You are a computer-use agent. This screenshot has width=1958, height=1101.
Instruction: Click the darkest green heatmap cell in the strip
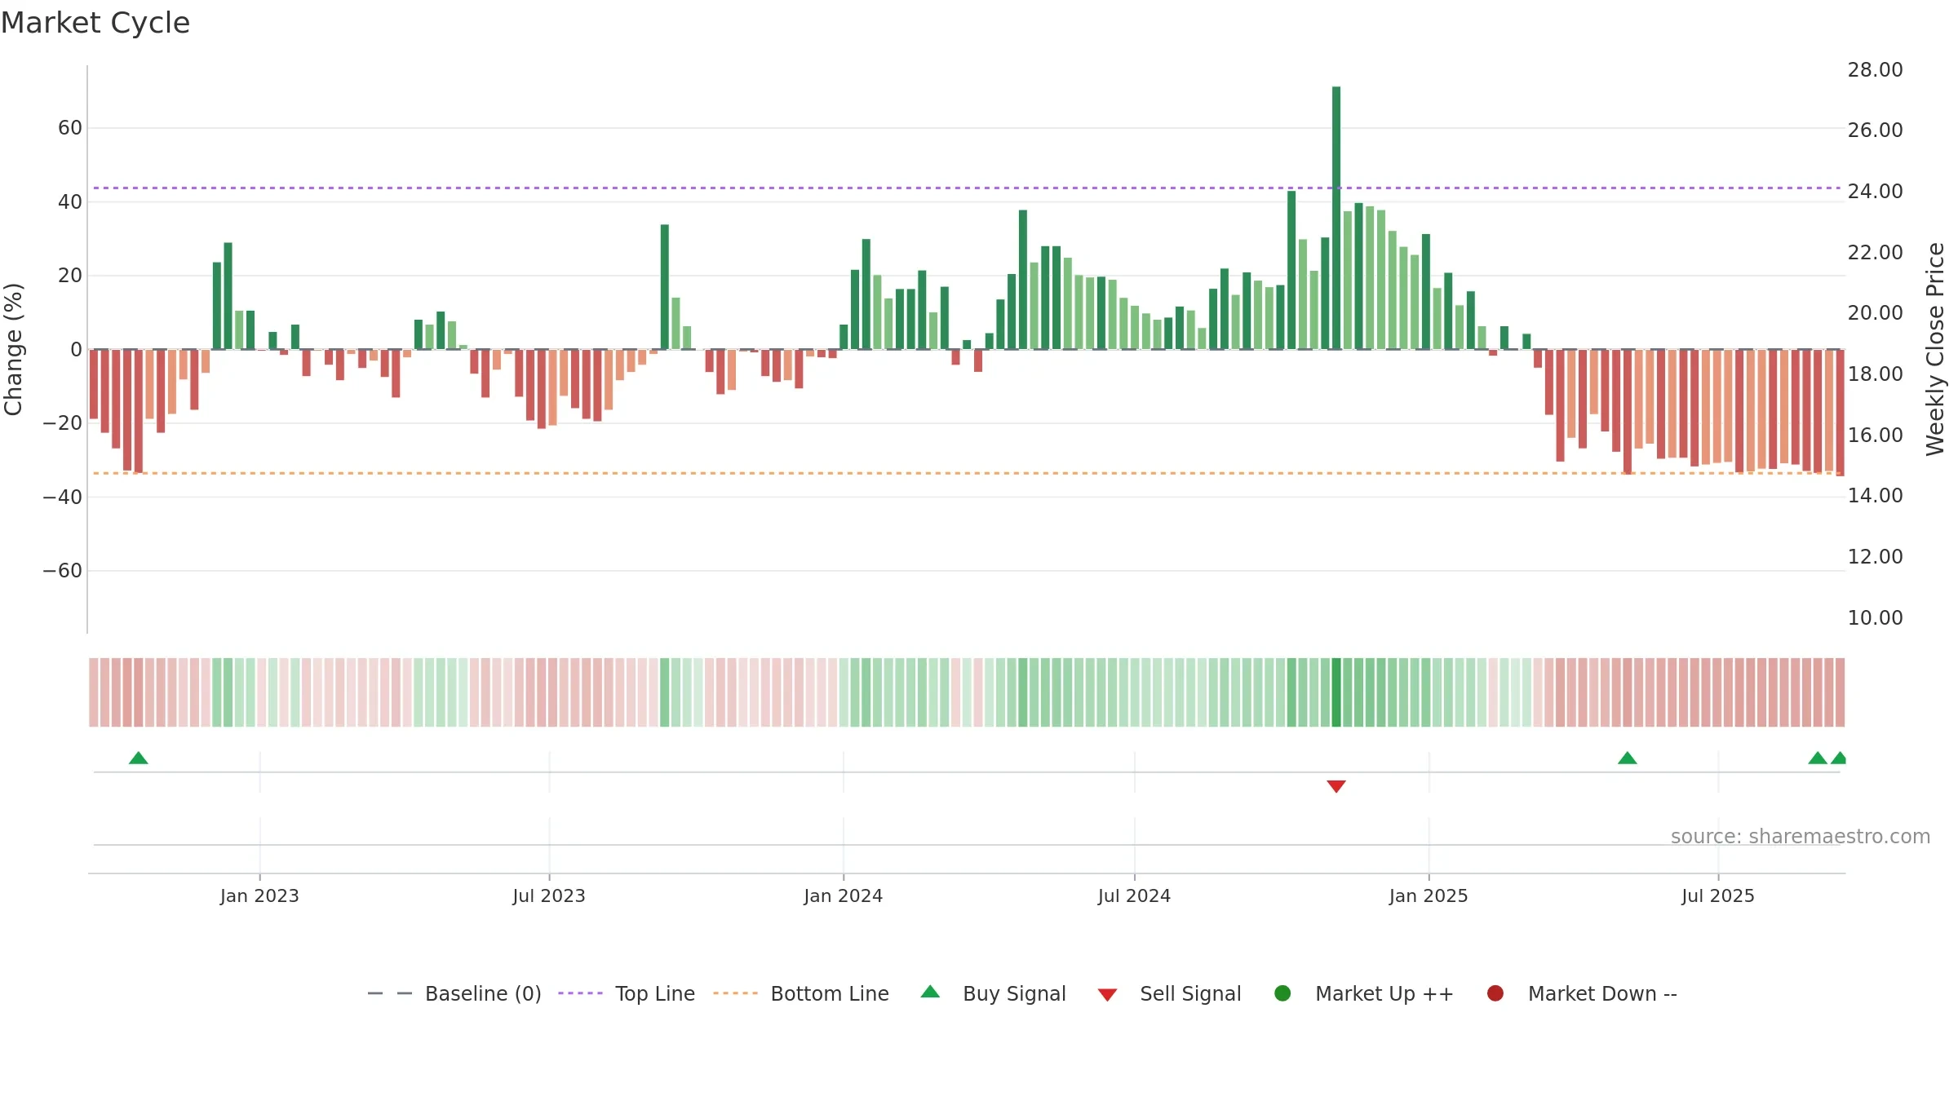(1336, 692)
